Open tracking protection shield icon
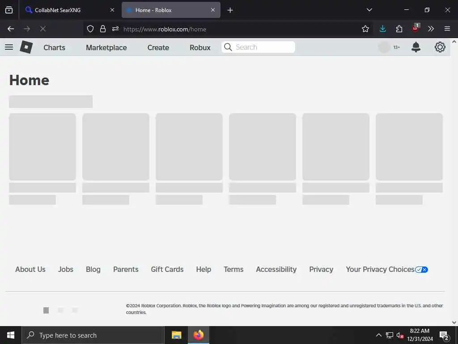The height and width of the screenshot is (344, 458). coord(90,29)
